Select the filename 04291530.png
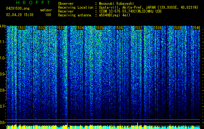204x129 pixels. 18,8
